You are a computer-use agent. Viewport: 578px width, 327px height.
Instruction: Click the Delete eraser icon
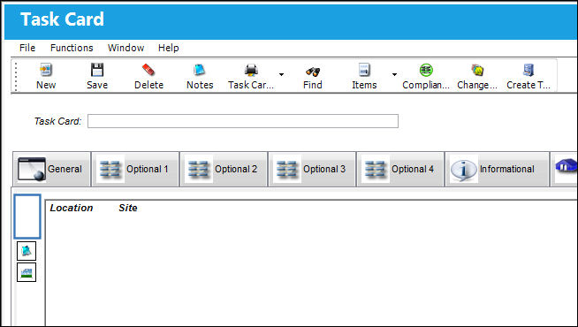click(148, 70)
